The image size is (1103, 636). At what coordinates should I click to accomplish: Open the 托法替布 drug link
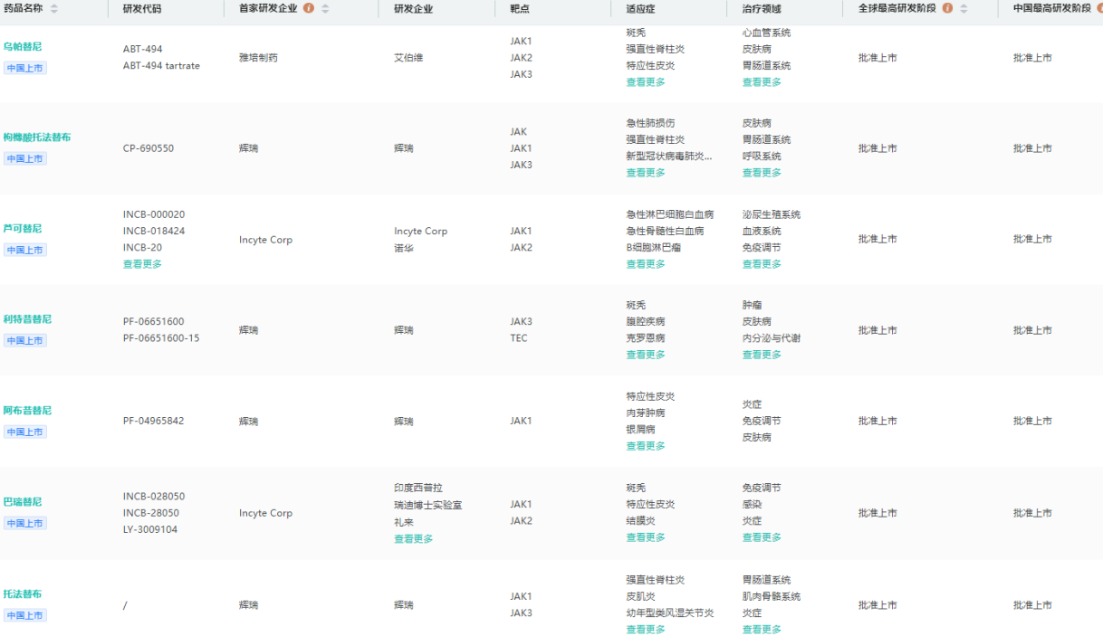pyautogui.click(x=23, y=594)
